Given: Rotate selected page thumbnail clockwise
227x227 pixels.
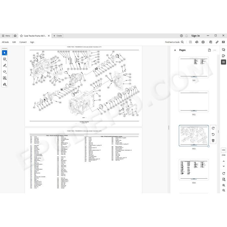Looking at the screenshot, I should [213, 128].
